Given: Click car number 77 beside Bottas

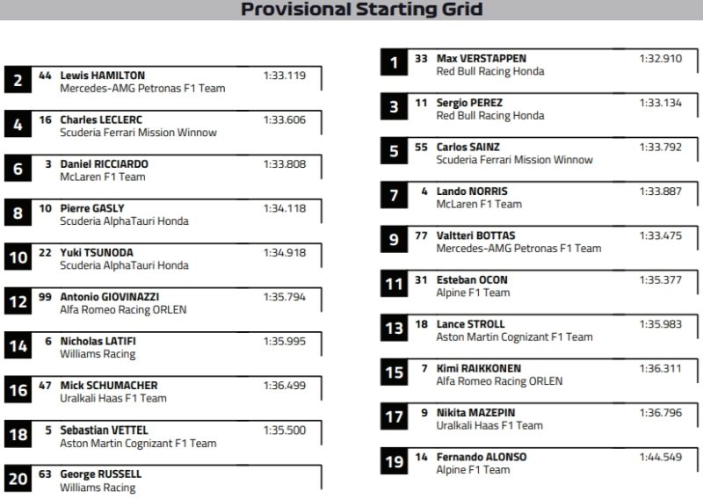Looking at the screenshot, I should (x=421, y=235).
